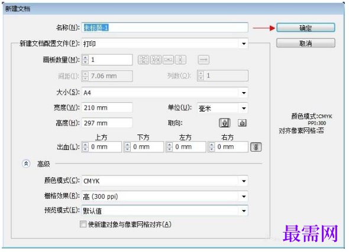Collapse the 高级 section
This screenshot has height=252, width=349.
(26, 164)
